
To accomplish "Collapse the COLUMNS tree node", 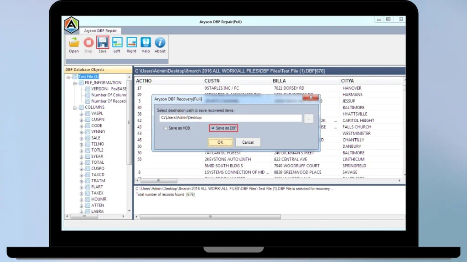I will [x=75, y=107].
